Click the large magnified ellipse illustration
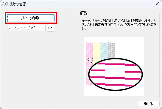This screenshot has width=162, height=109. point(116,74)
